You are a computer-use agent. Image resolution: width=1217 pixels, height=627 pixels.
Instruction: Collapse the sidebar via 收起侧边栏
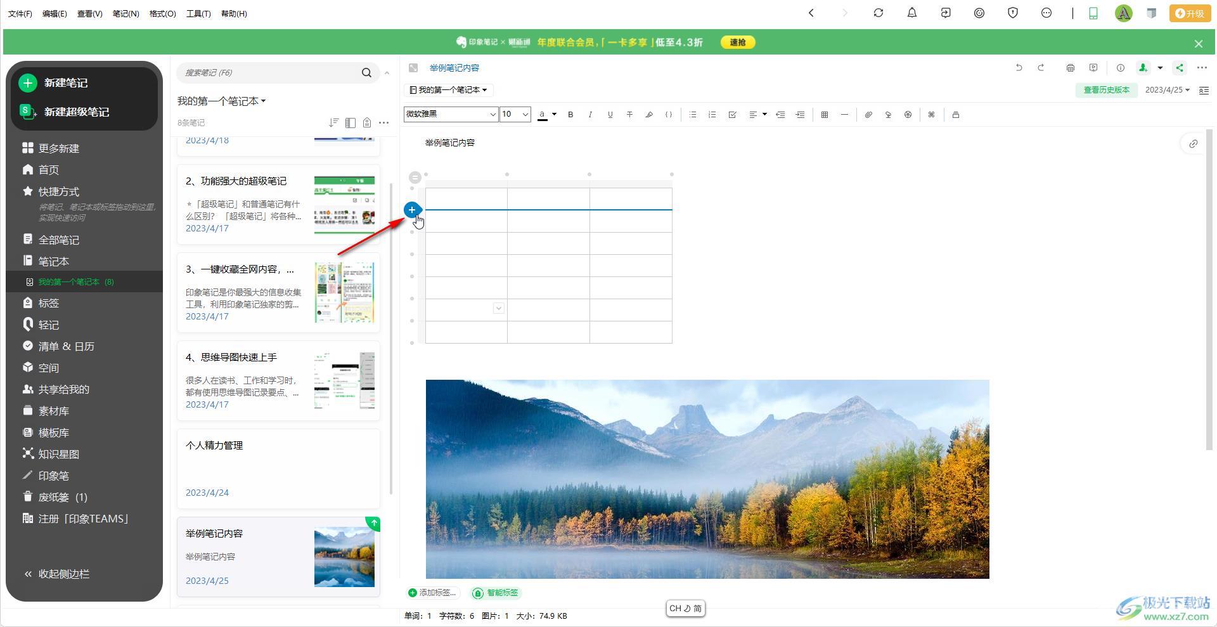click(x=57, y=574)
